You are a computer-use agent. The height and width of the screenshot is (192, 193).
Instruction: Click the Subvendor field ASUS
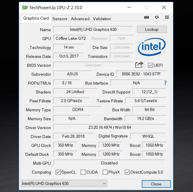72,74
